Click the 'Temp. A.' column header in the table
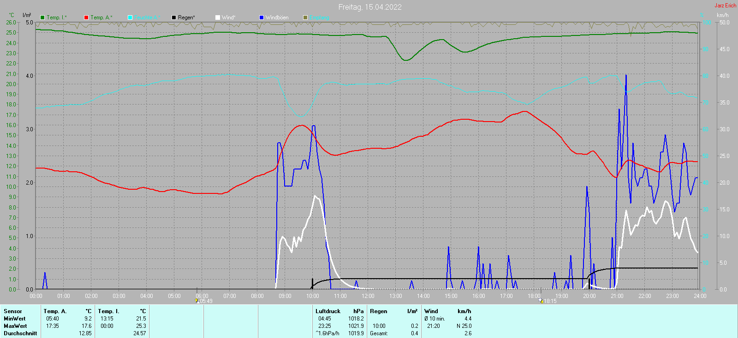Viewport: 738px width, 338px height. click(55, 311)
